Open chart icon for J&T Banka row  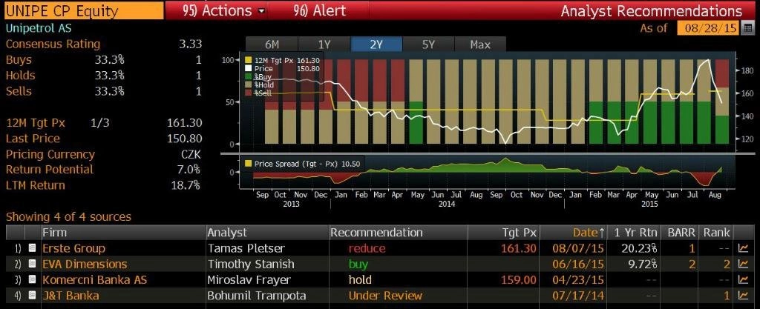pos(742,296)
